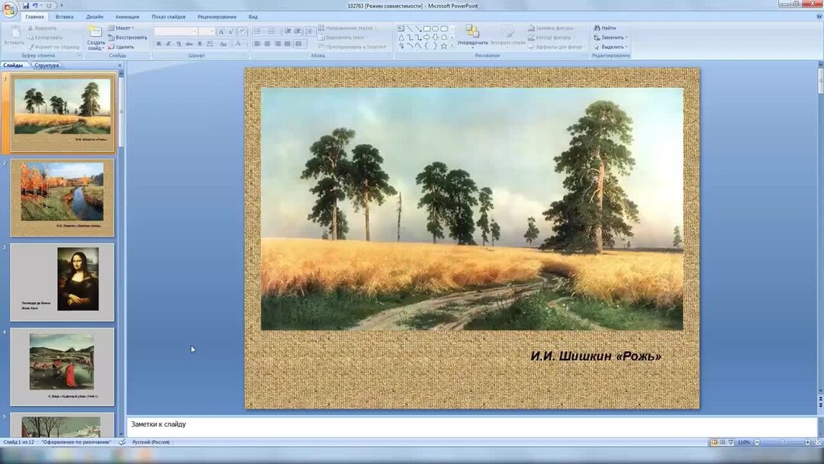Click the decrease list level icon
Image resolution: width=824 pixels, height=464 pixels.
point(288,31)
